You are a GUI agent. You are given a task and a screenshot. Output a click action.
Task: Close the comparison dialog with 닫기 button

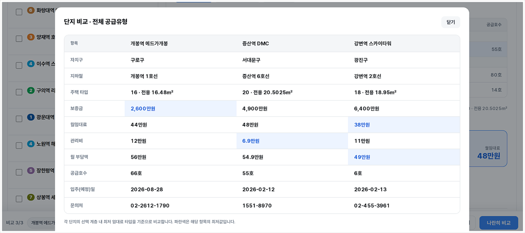click(451, 22)
